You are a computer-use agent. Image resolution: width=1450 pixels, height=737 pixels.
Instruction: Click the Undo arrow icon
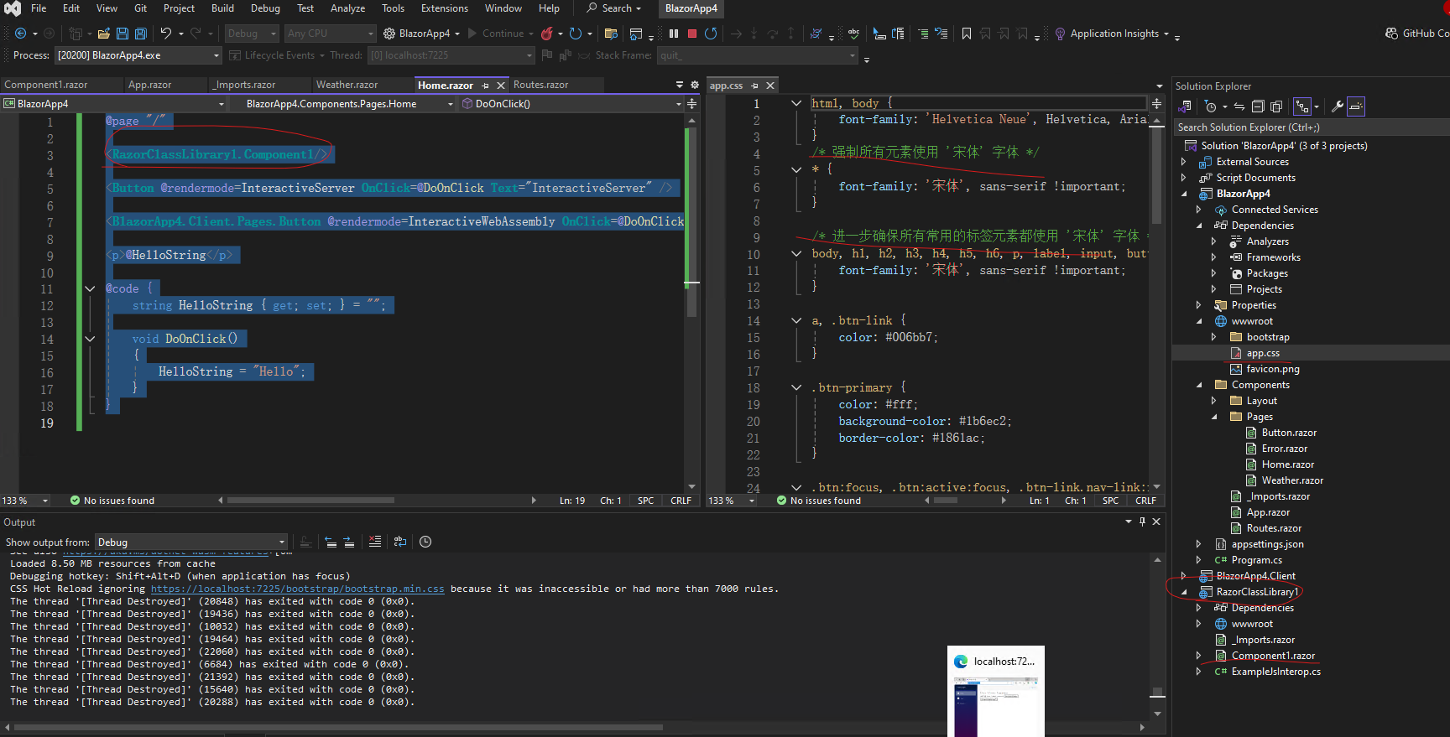[166, 34]
